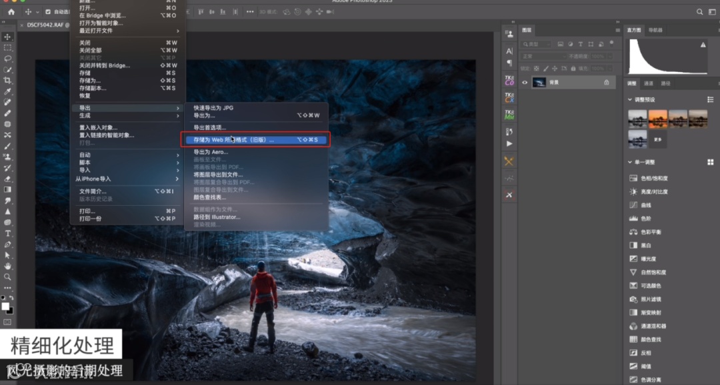The image size is (720, 385).
Task: Switch adjustment presets to list view
Action: [x=711, y=99]
